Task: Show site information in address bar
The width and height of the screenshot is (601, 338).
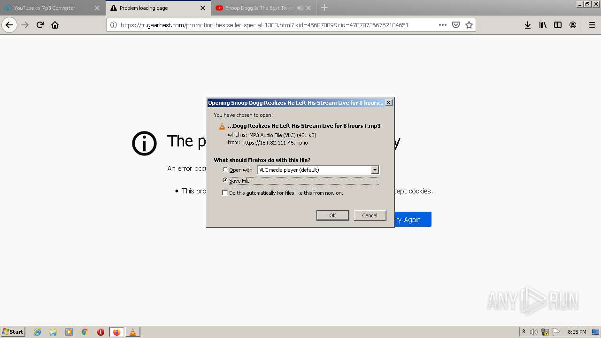Action: pyautogui.click(x=113, y=25)
